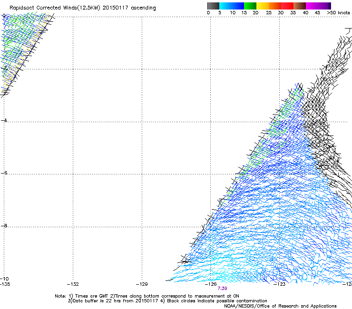
Task: Click the '-4' latitude axis label
Action: point(4,120)
